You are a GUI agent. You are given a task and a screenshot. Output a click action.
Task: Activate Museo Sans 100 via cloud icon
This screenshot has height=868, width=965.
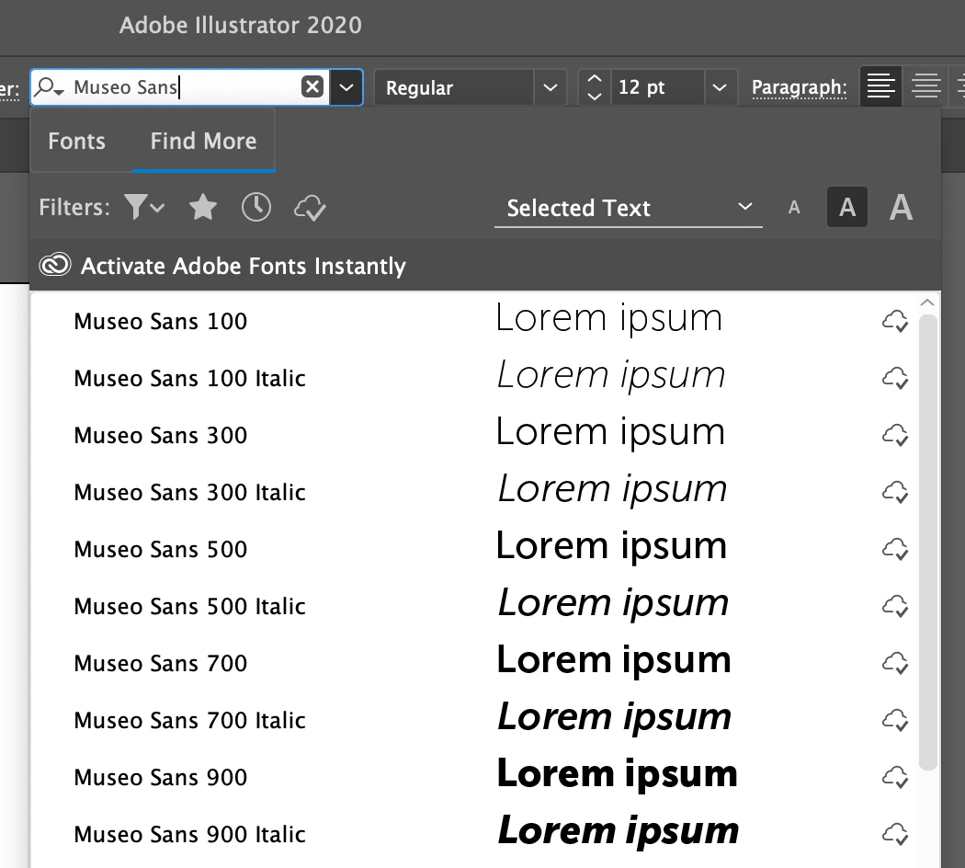pyautogui.click(x=895, y=321)
